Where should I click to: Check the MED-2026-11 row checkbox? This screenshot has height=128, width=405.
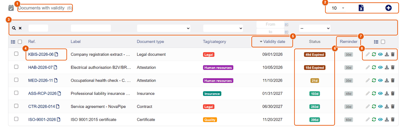point(16,80)
